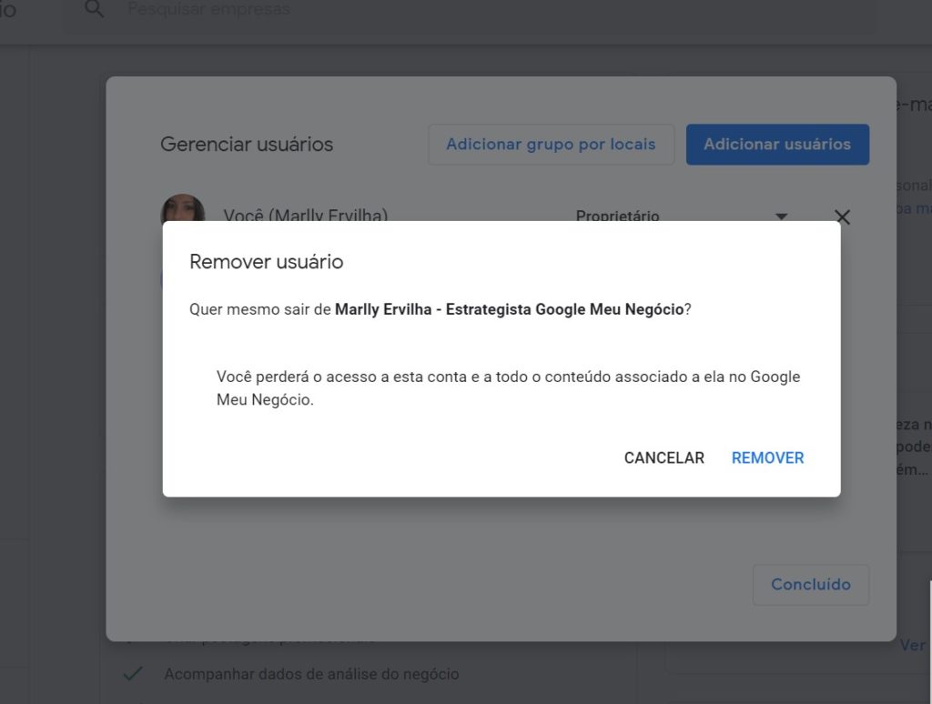Click inside the Pesquisar empresas search field
This screenshot has height=704, width=932.
(x=273, y=10)
